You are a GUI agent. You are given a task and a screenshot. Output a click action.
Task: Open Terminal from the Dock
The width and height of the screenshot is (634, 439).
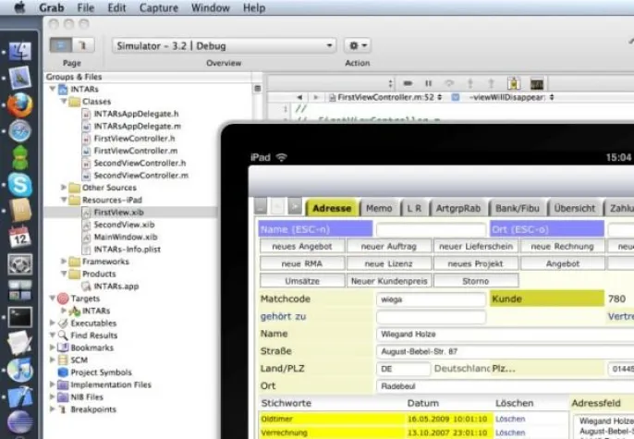[20, 317]
